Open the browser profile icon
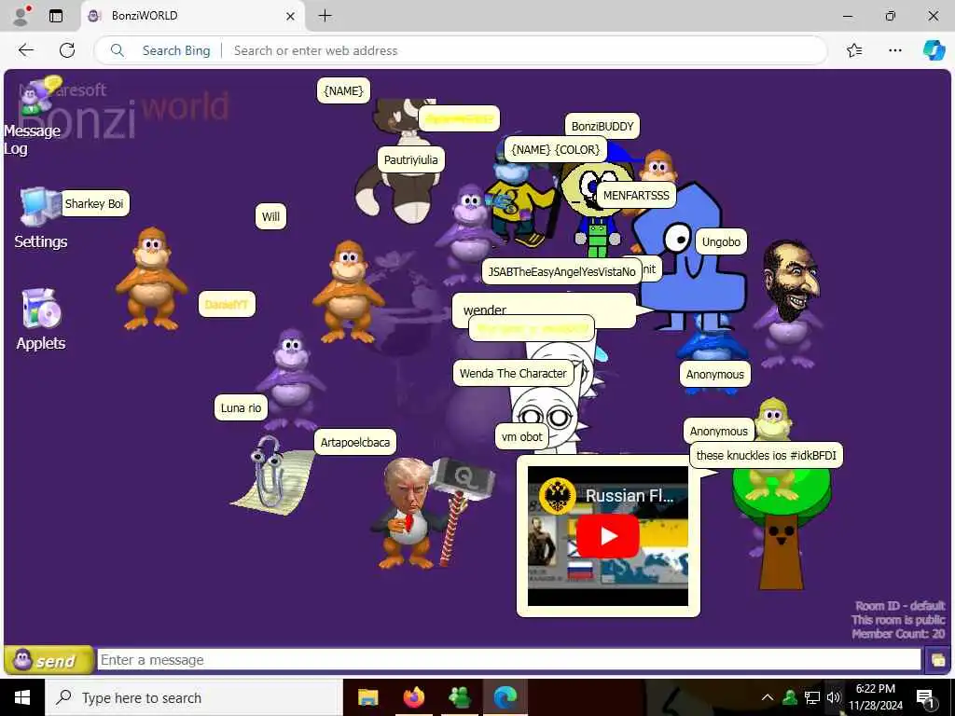Screen dimensions: 955x716 click(x=21, y=16)
